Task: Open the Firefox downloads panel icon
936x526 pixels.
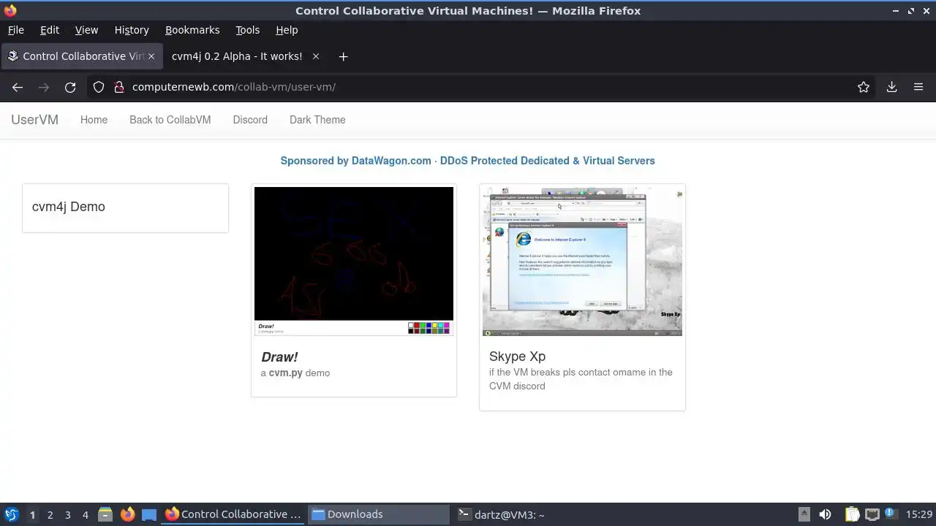Action: (x=891, y=87)
